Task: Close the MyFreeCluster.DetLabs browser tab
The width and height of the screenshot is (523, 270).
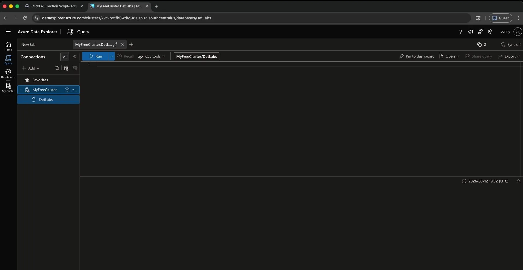Action: [147, 6]
